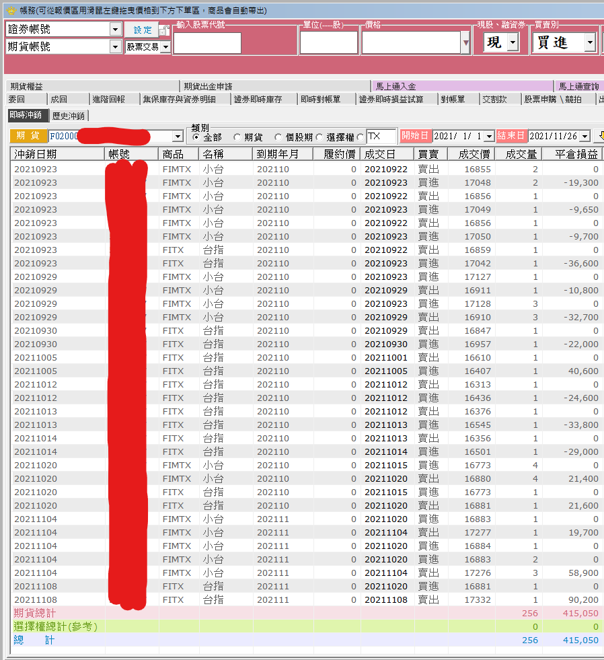Open the 開始日 date picker dropdown
The height and width of the screenshot is (660, 604).
coord(489,137)
